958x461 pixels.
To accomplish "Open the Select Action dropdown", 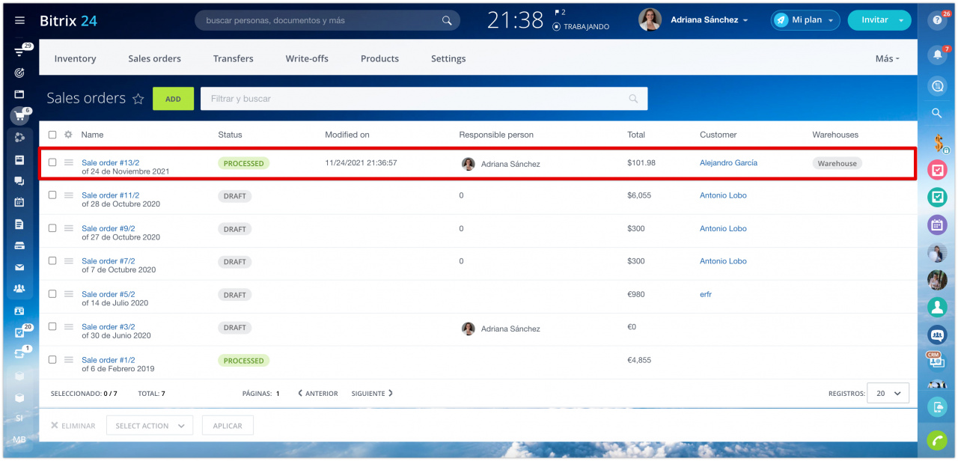I will pos(150,426).
